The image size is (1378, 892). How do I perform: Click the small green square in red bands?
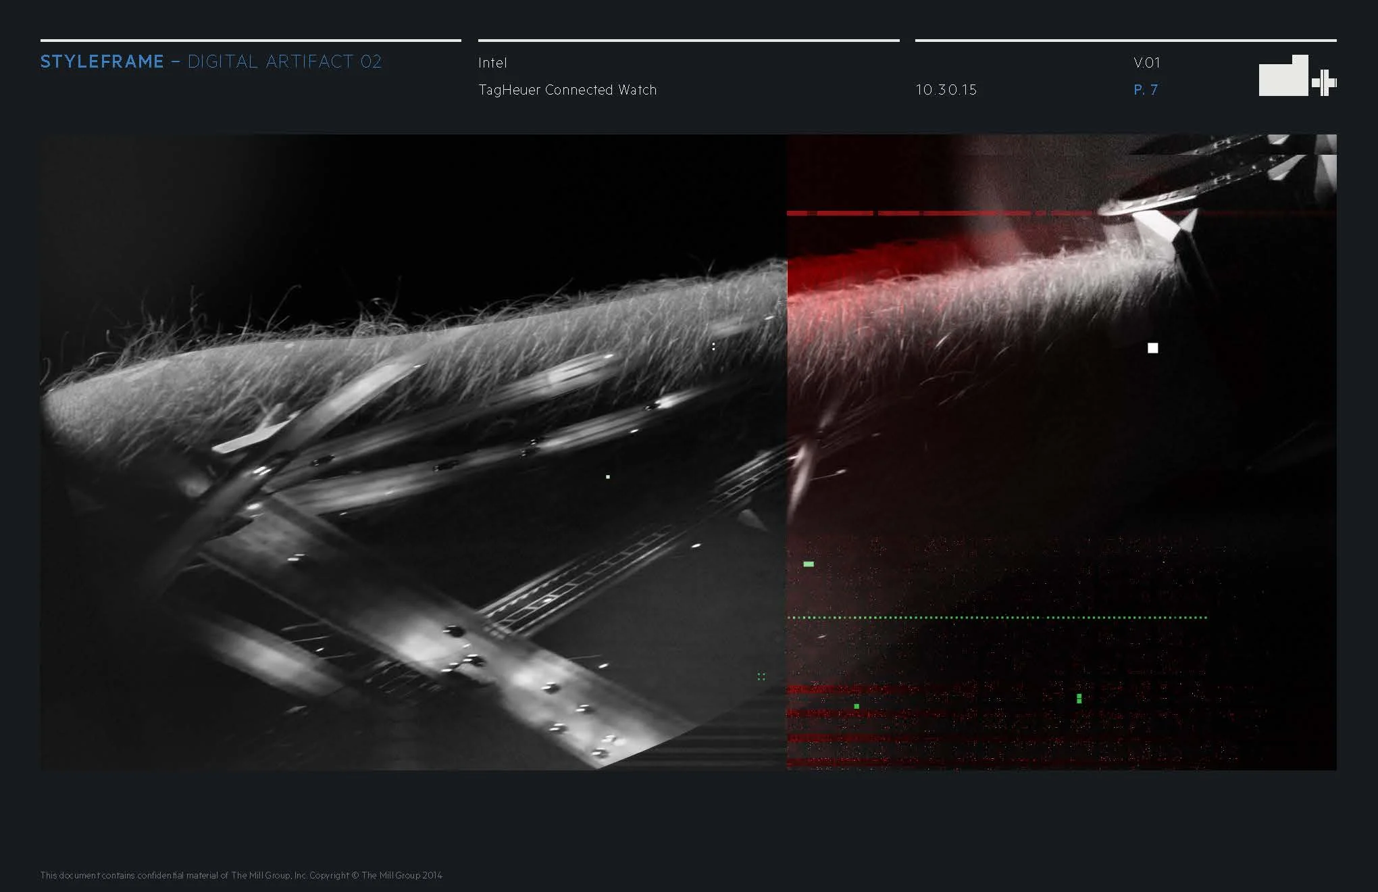coord(857,706)
